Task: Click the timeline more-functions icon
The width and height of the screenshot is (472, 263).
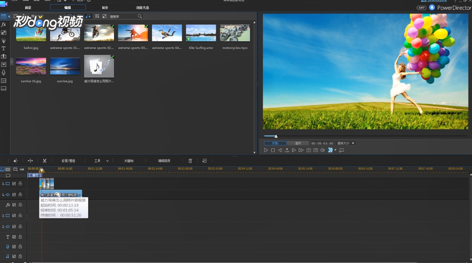Action: [x=205, y=161]
